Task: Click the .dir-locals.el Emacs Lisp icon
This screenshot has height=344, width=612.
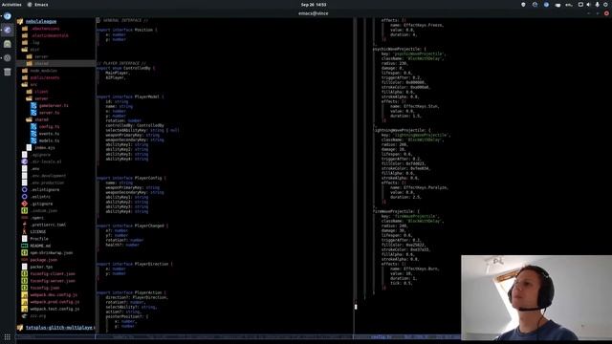Action: [x=24, y=161]
